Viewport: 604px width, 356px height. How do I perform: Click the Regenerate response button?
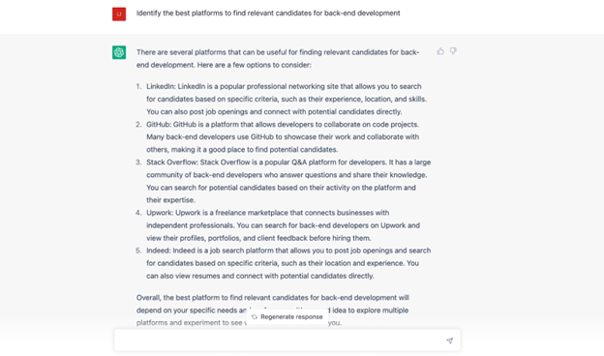(x=287, y=317)
